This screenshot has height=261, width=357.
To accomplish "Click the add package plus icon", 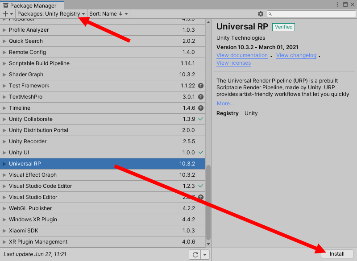I will coord(5,14).
